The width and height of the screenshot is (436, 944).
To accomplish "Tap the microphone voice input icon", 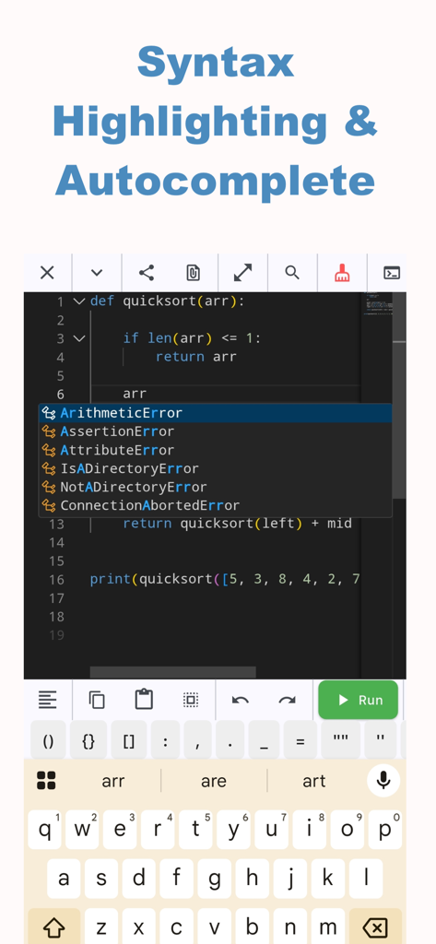I will (x=383, y=780).
